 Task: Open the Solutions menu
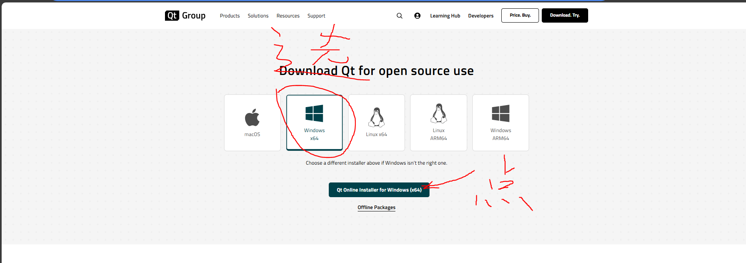click(x=258, y=16)
